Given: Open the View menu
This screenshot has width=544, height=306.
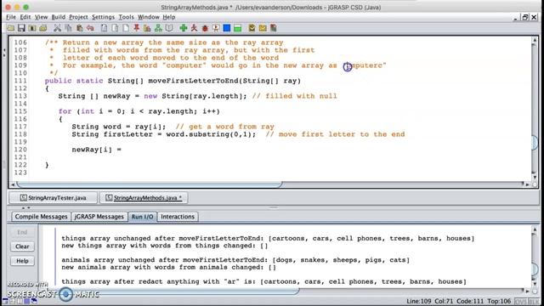Looking at the screenshot, I should (41, 17).
